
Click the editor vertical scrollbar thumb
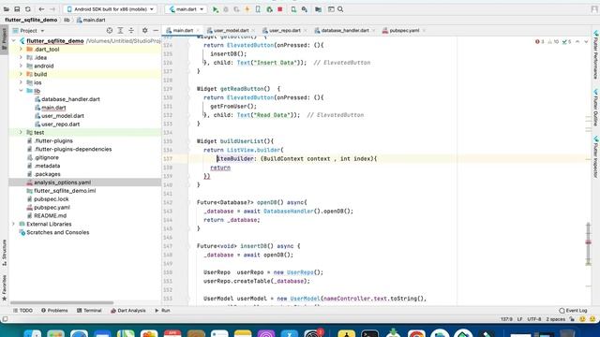[x=588, y=243]
